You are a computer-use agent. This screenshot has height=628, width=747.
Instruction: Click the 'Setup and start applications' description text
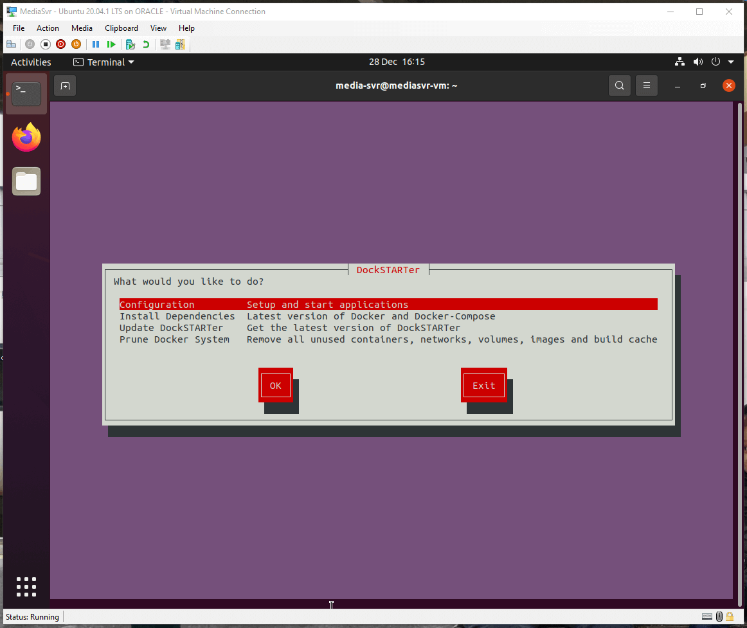coord(327,305)
